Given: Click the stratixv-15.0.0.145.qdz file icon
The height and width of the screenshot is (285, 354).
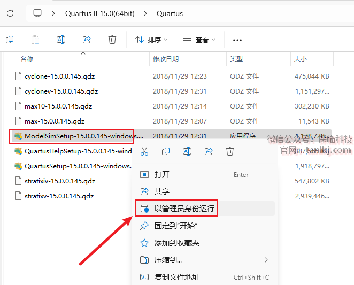Looking at the screenshot, I should [18, 196].
